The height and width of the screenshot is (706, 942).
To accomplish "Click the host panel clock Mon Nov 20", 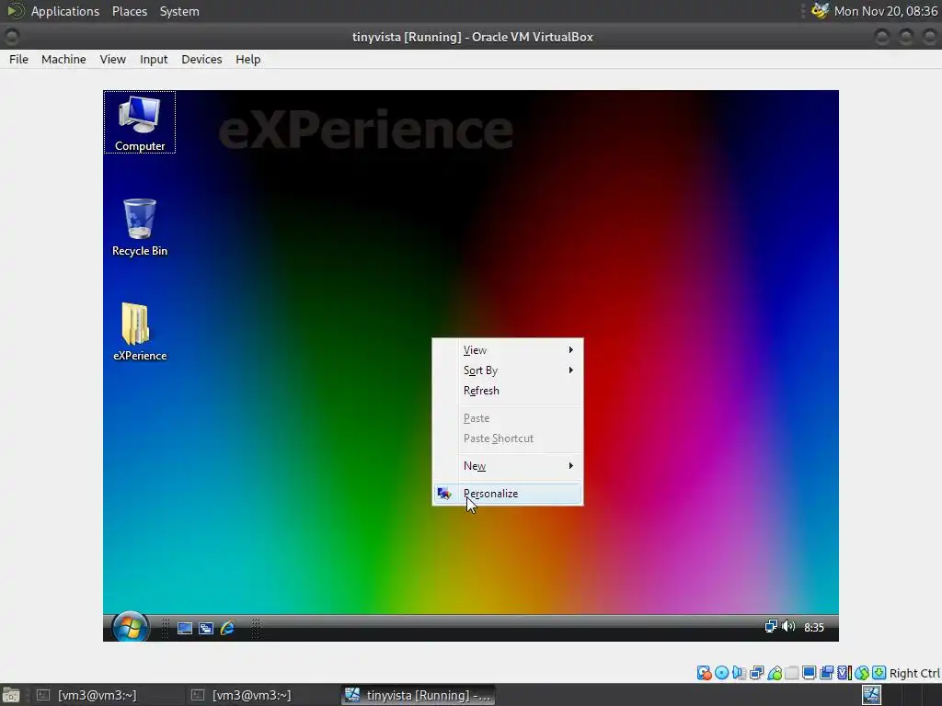I will tap(886, 11).
